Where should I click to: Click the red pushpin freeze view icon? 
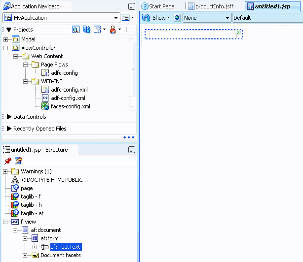[x=8, y=161]
